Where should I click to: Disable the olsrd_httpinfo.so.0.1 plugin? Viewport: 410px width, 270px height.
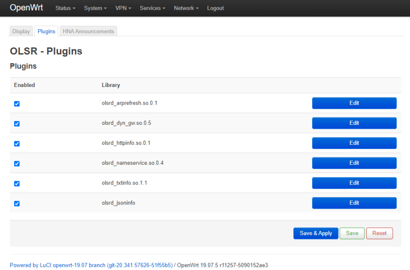pyautogui.click(x=17, y=143)
